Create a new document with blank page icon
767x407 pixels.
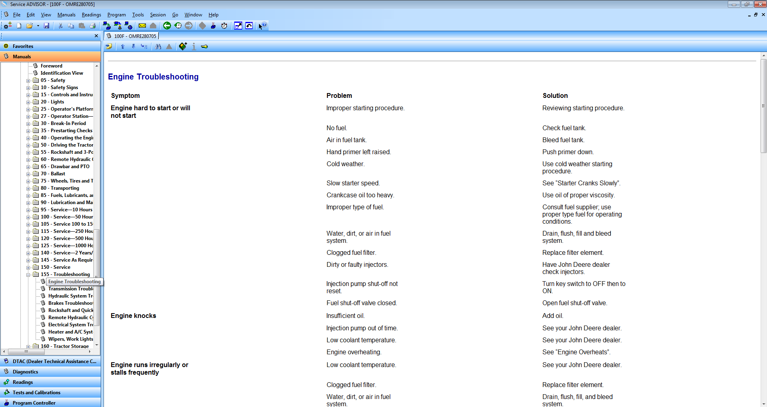click(19, 26)
